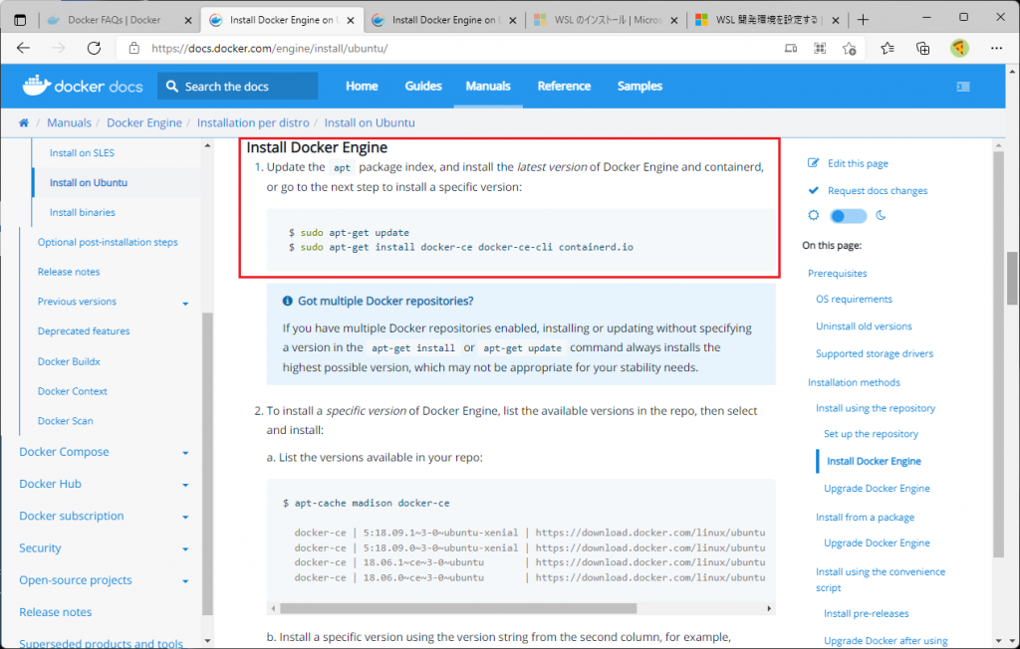Jump to Set up the repository
The width and height of the screenshot is (1020, 649).
(871, 434)
